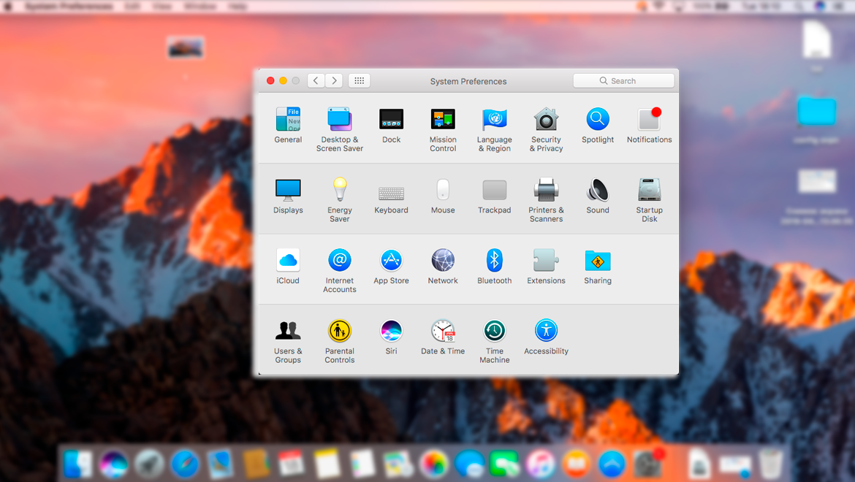Open Printers & Scanners preferences
Screen dimensions: 855x482
[546, 200]
